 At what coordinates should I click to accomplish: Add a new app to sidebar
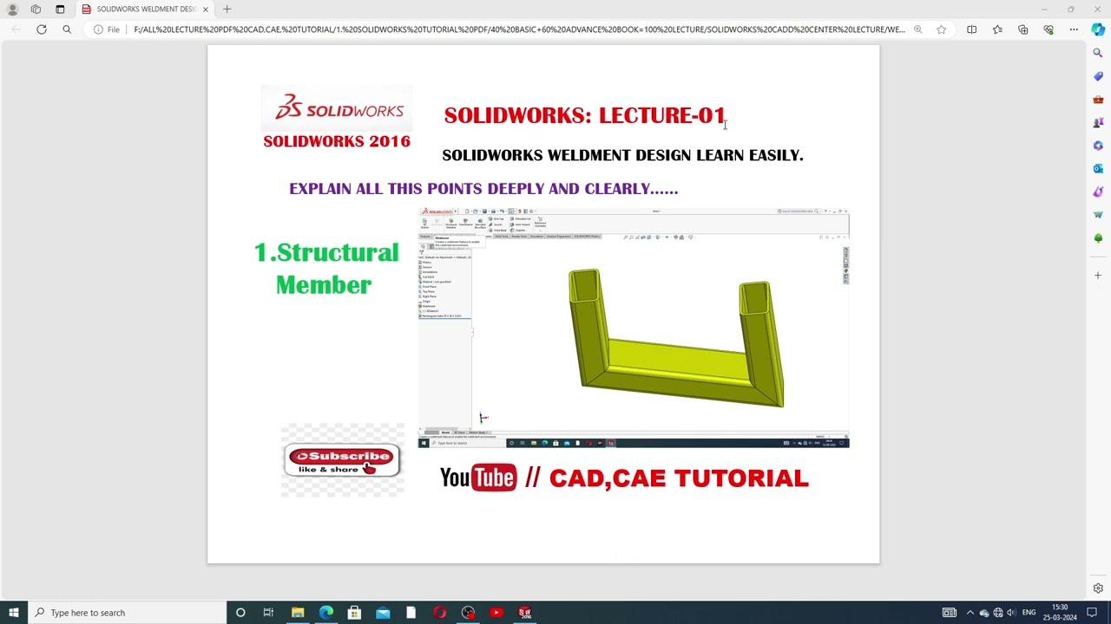(x=1098, y=276)
